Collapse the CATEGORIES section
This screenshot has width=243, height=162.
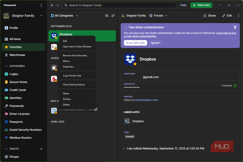pyautogui.click(x=6, y=66)
